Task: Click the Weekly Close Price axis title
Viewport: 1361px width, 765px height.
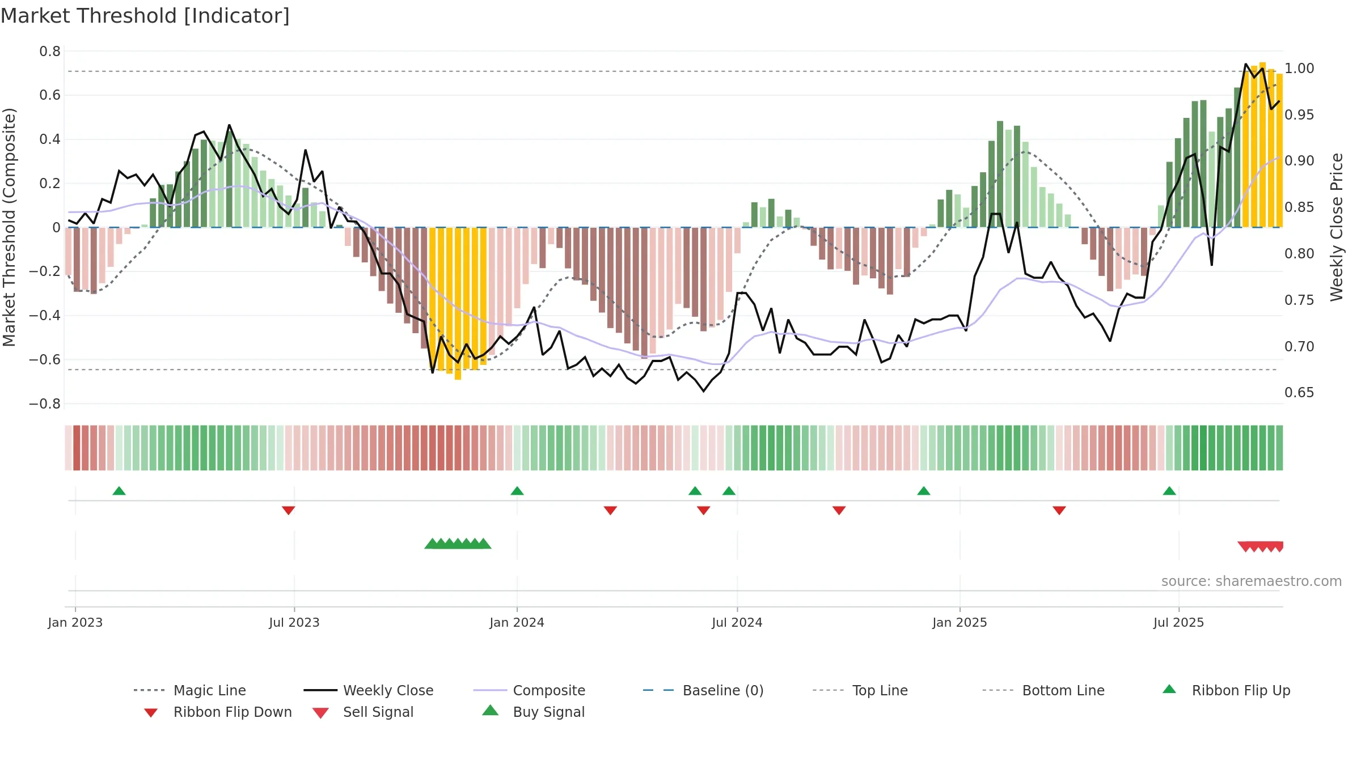Action: click(x=1337, y=227)
